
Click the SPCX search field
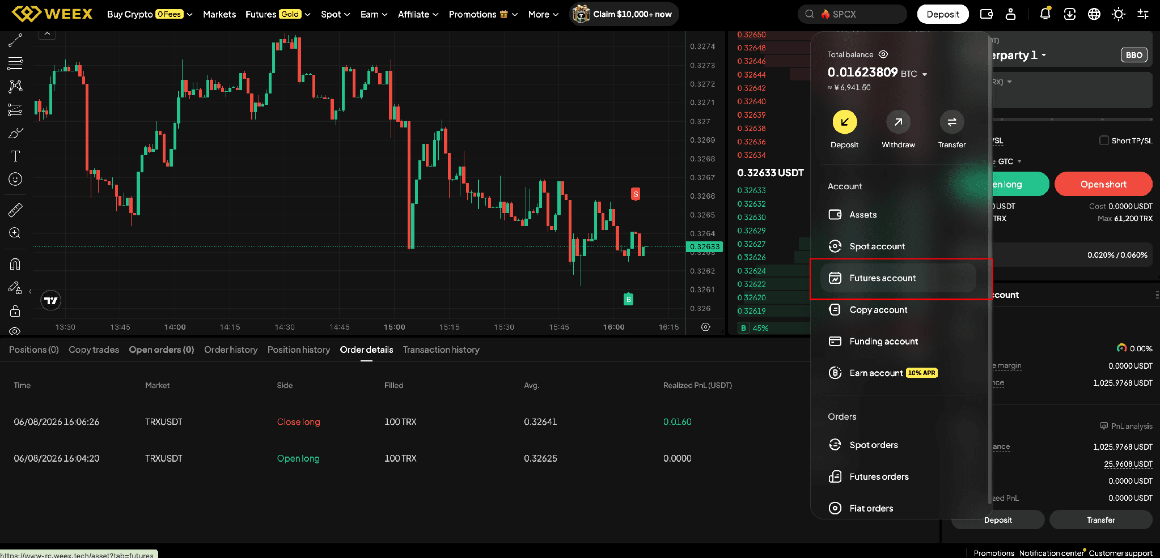pos(852,14)
